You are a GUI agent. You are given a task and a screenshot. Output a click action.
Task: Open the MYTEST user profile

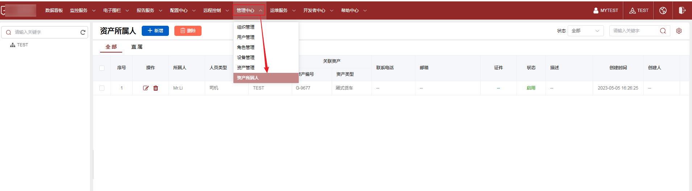click(x=606, y=11)
